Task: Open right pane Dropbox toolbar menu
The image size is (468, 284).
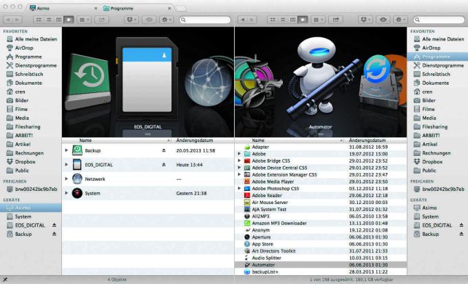Action: pos(365,20)
